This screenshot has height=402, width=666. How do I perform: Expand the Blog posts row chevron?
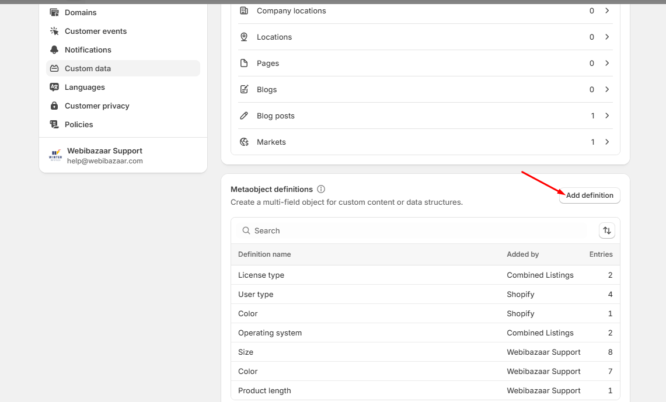[607, 116]
